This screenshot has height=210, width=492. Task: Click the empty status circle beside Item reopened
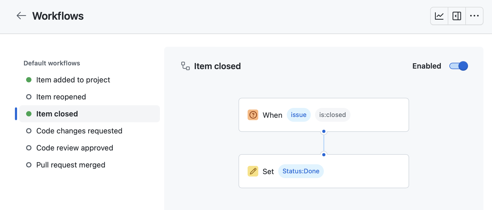(x=29, y=97)
